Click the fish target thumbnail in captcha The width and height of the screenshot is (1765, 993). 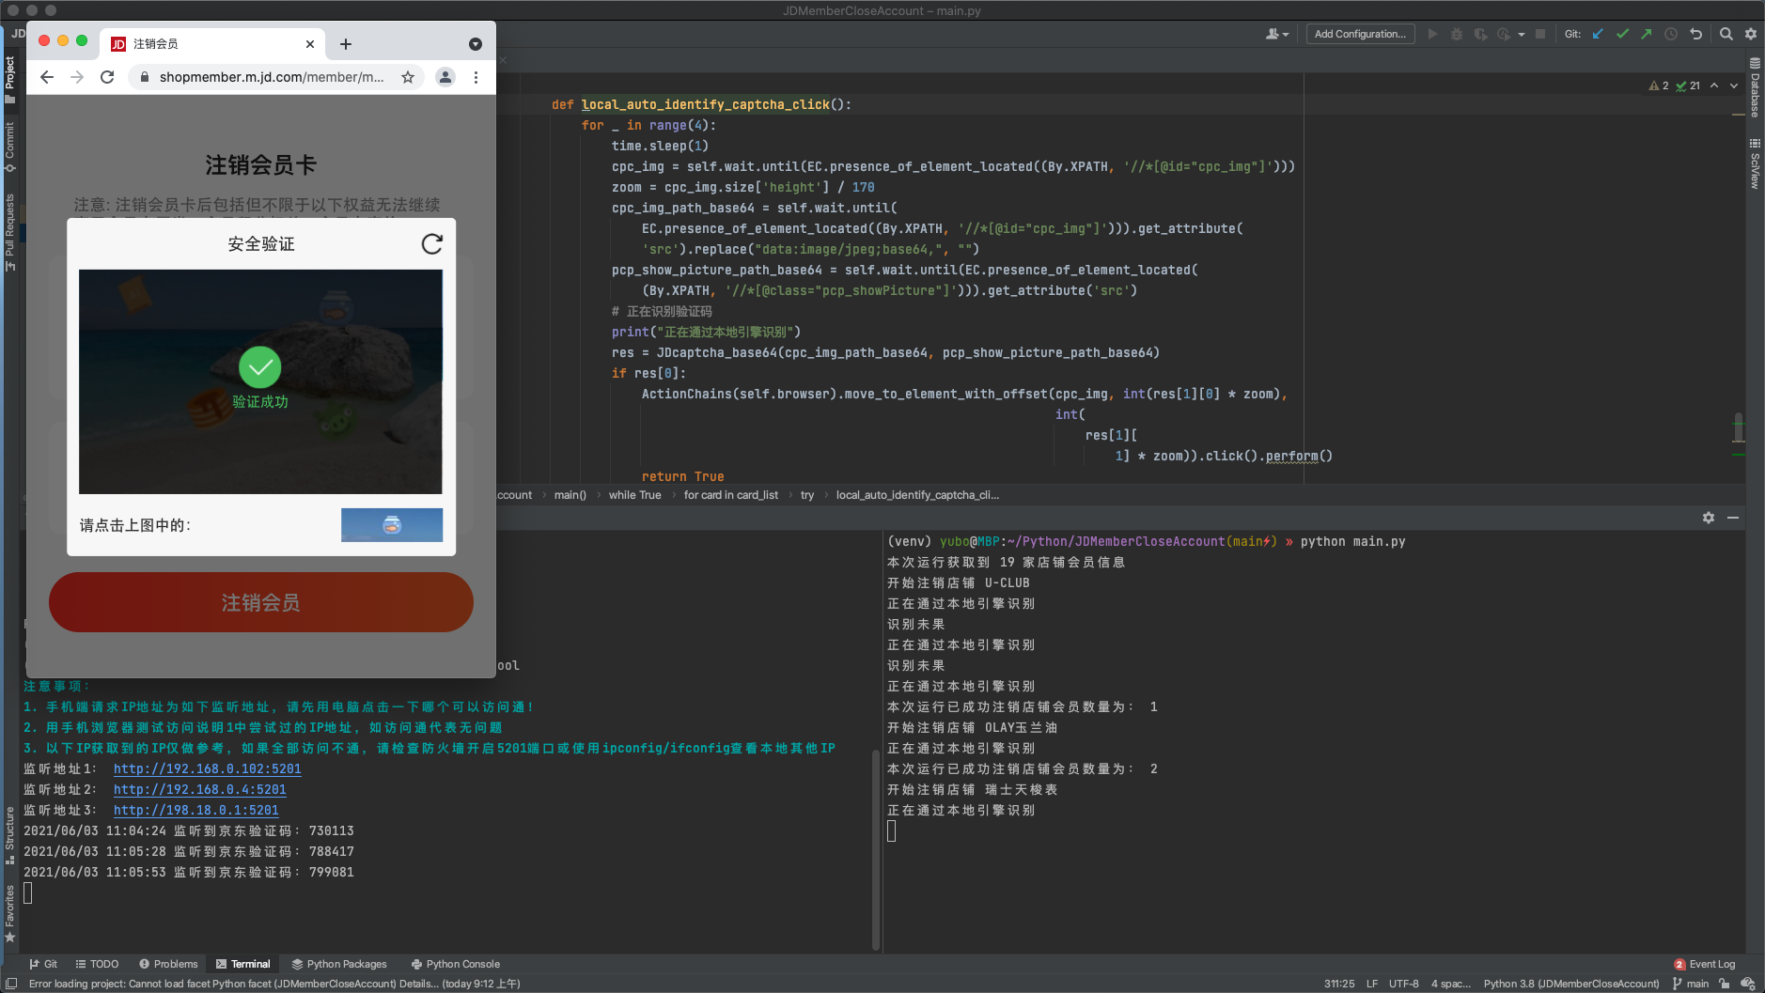tap(392, 525)
